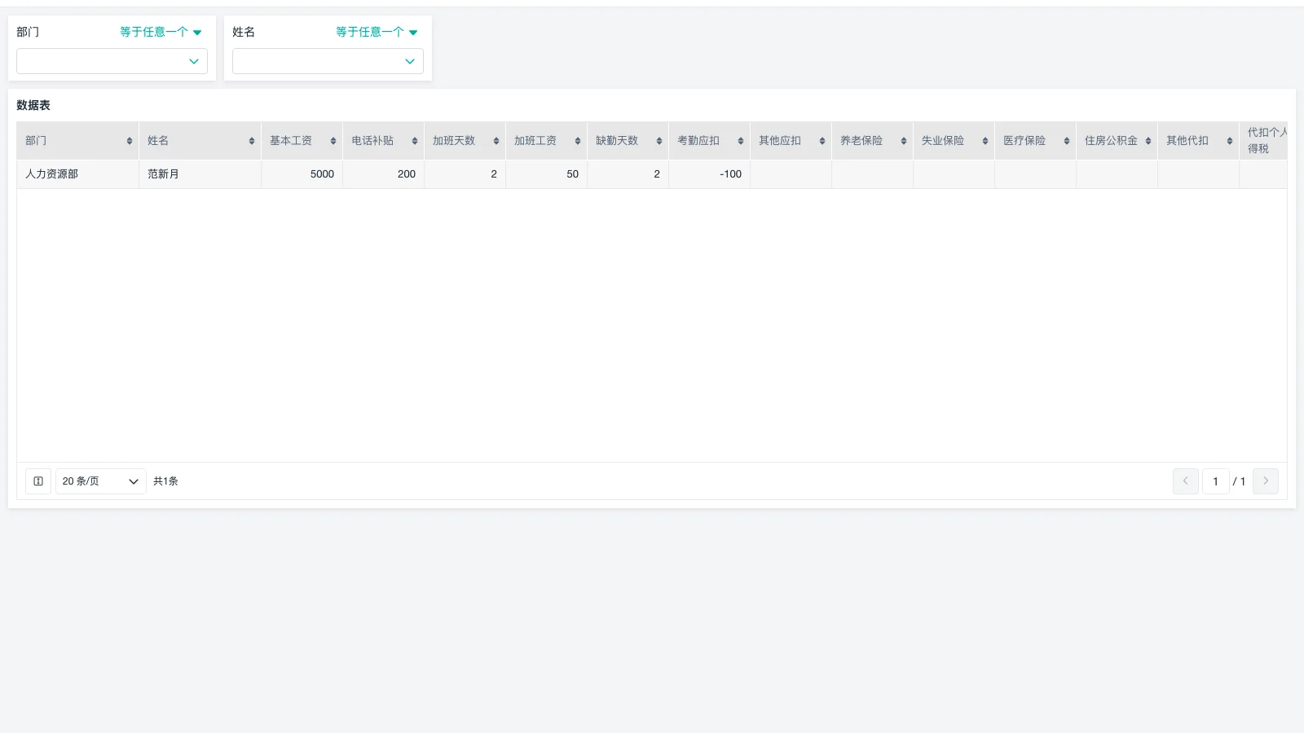Sort by 考勤应扣 column sort icon
The height and width of the screenshot is (733, 1304).
click(x=741, y=141)
